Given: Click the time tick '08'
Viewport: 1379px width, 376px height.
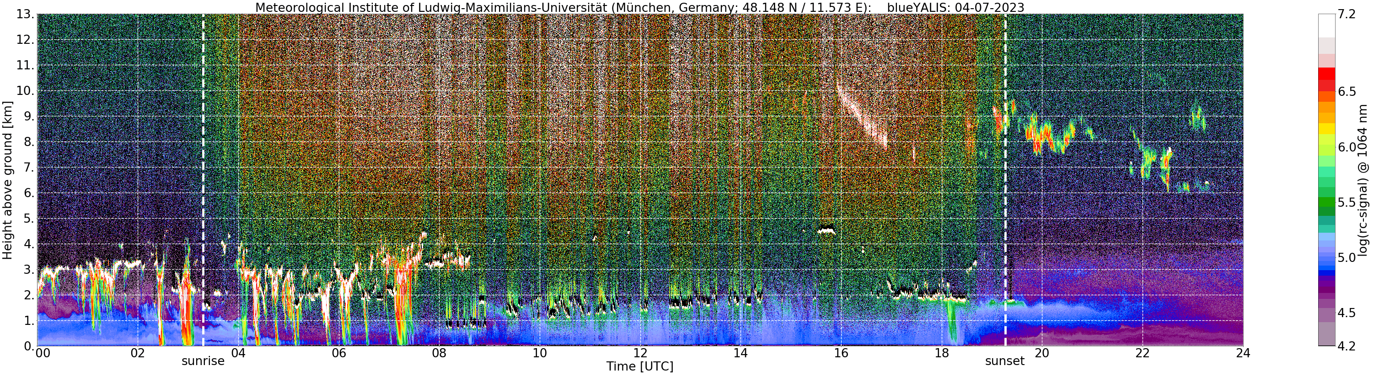Looking at the screenshot, I should pos(439,353).
